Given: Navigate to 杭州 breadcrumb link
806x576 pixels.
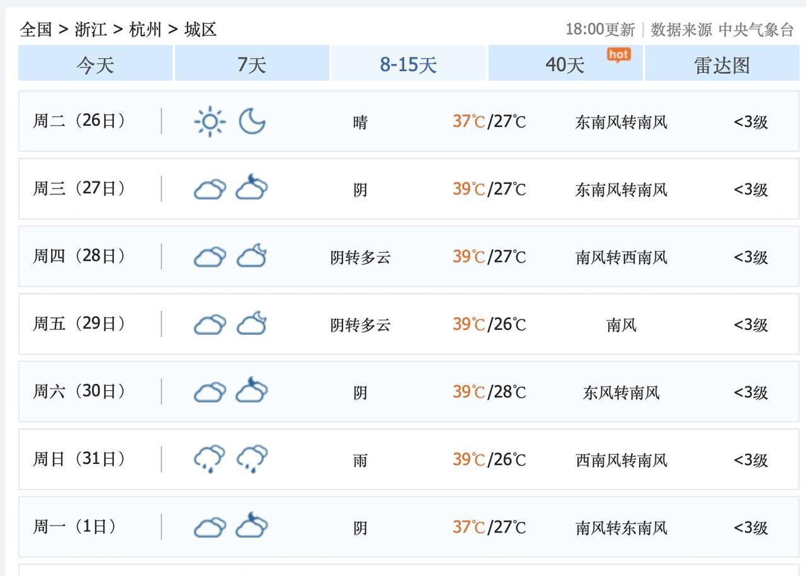Looking at the screenshot, I should (x=145, y=30).
